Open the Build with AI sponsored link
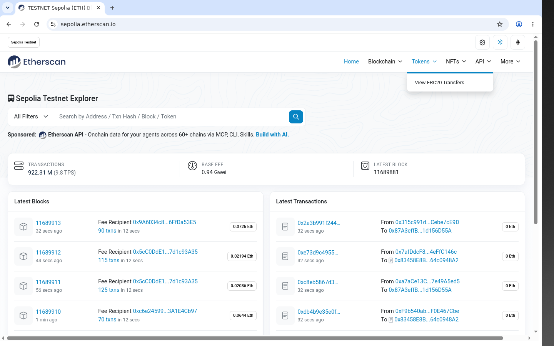The width and height of the screenshot is (554, 346). pos(272,135)
